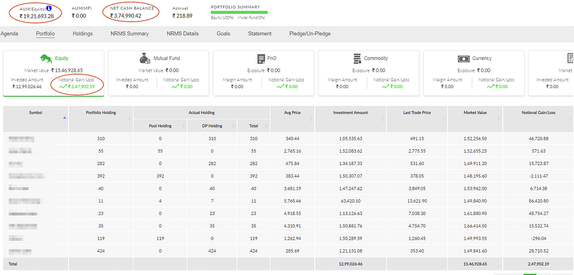Sort by Notional Gain/Loss column
The image size is (574, 275).
click(571, 118)
